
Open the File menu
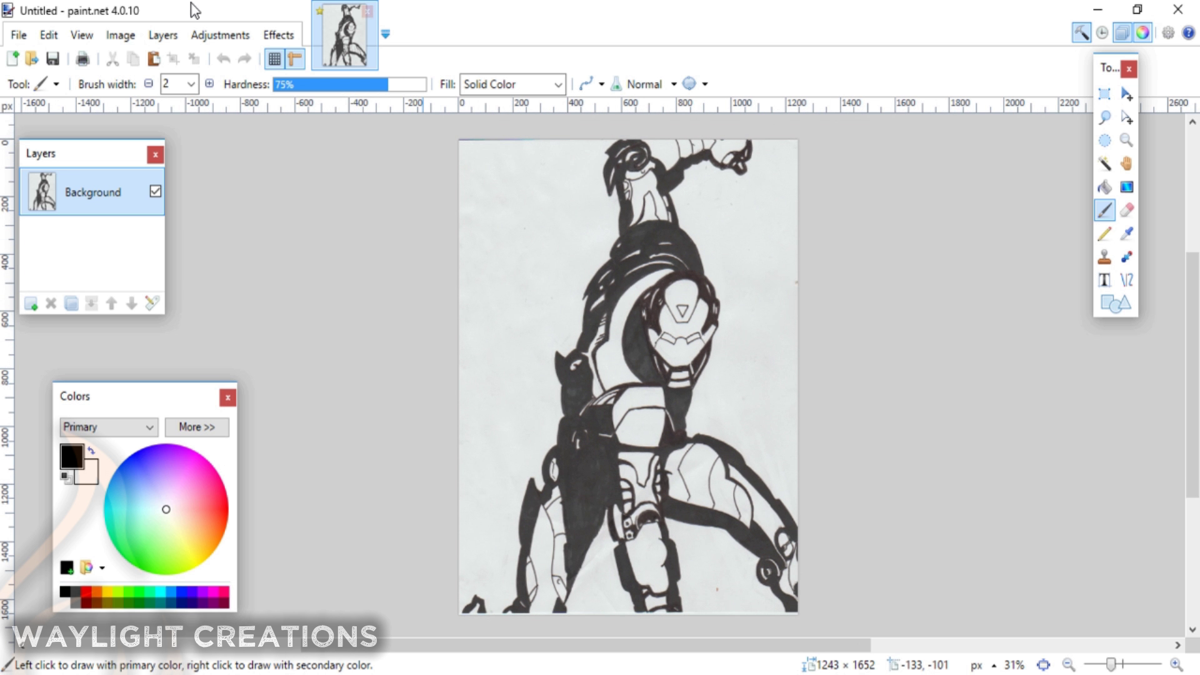point(19,35)
